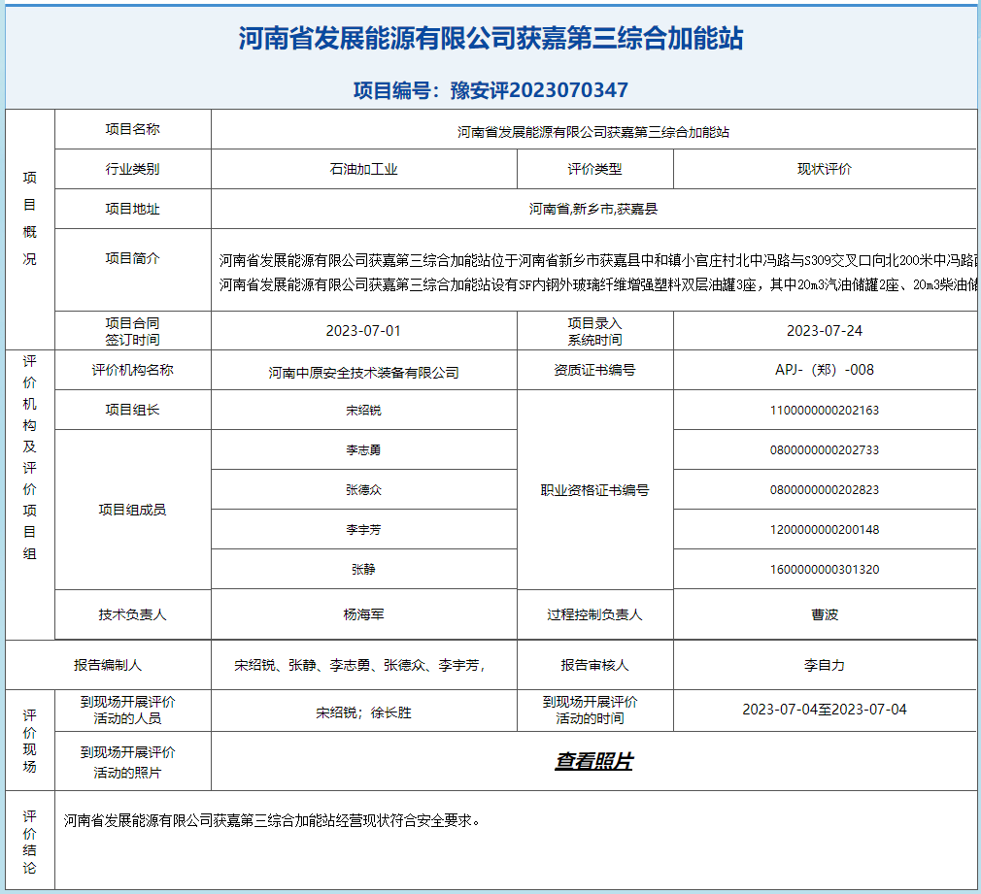
Task: Click the project number 豫安评2023070347
Action: pos(539,90)
